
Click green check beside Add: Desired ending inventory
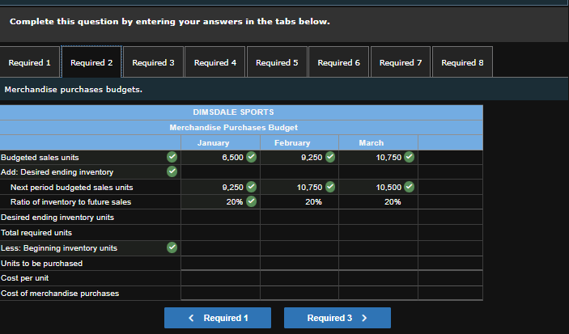tap(172, 171)
